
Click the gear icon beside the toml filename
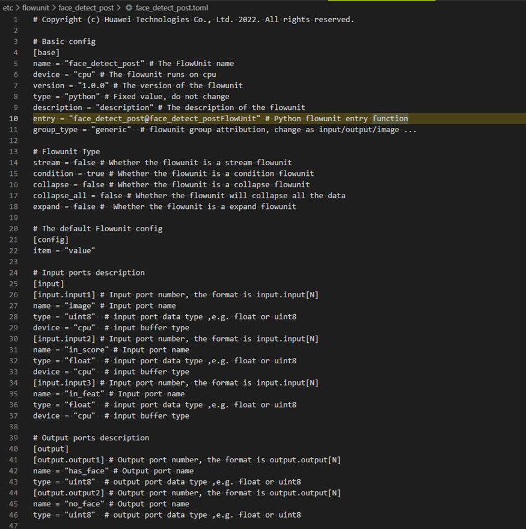[x=129, y=8]
